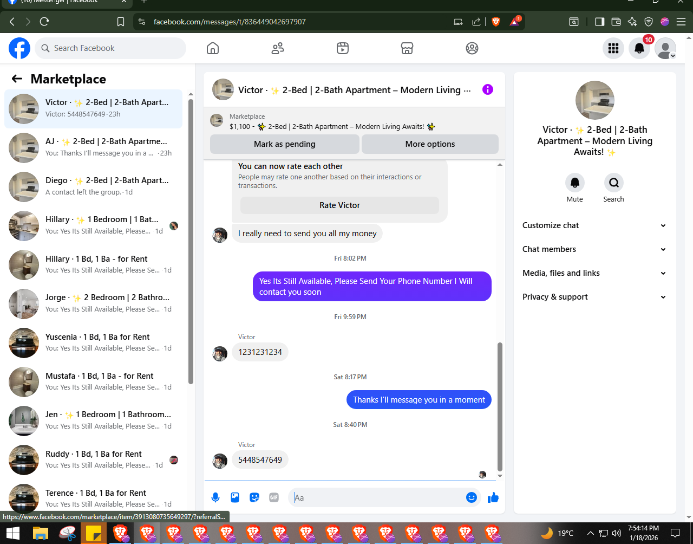Open the purple conversation information icon
This screenshot has height=544, width=693.
pos(488,89)
